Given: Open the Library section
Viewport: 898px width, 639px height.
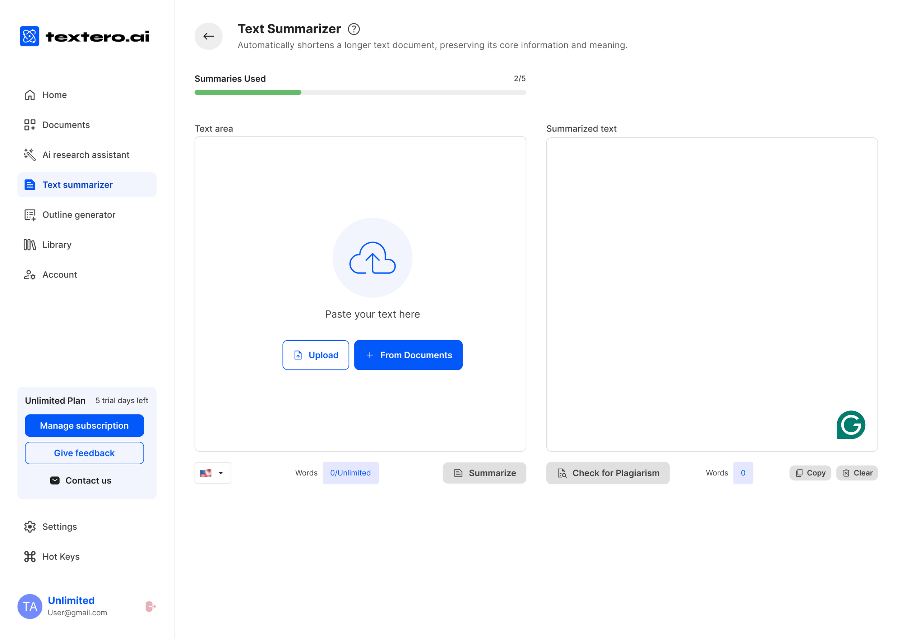Looking at the screenshot, I should (x=57, y=244).
